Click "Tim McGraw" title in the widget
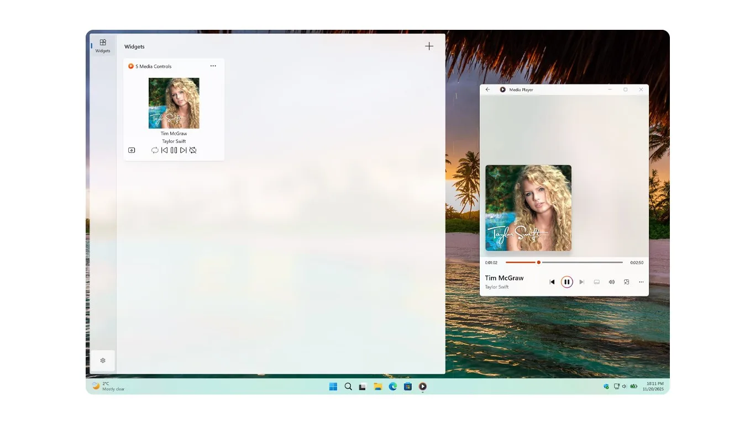The image size is (755, 424). pyautogui.click(x=174, y=134)
